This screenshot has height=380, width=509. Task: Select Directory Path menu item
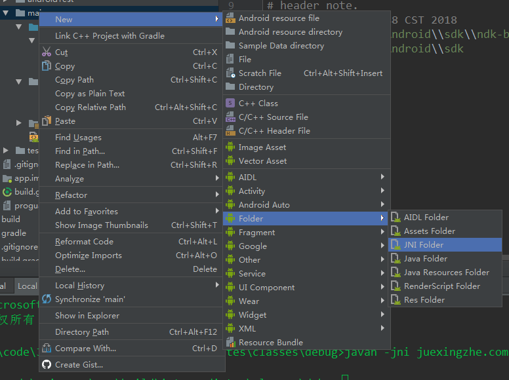point(131,332)
